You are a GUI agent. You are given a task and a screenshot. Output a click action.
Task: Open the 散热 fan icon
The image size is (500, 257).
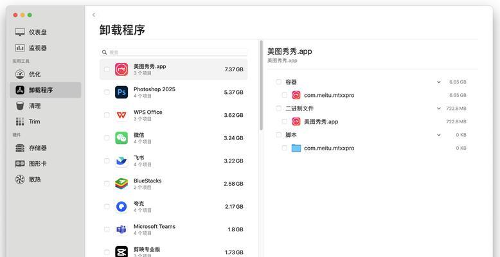click(20, 179)
